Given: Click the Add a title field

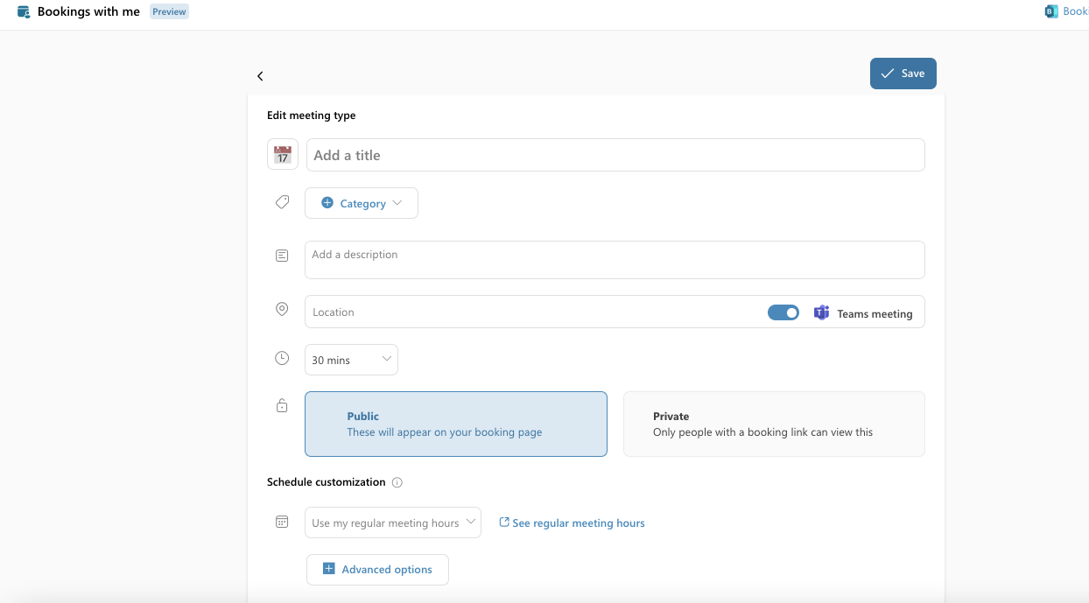Looking at the screenshot, I should coord(615,155).
